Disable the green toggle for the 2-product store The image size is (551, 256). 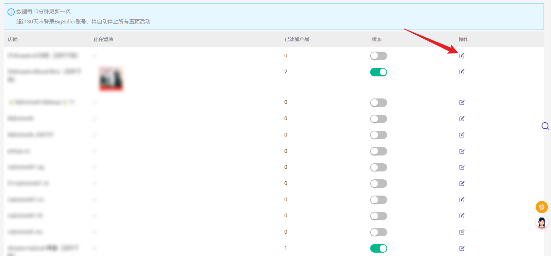click(x=378, y=72)
